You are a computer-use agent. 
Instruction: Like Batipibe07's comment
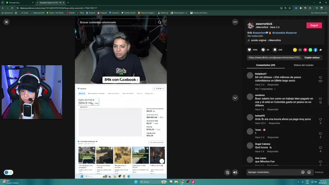[x=320, y=78]
